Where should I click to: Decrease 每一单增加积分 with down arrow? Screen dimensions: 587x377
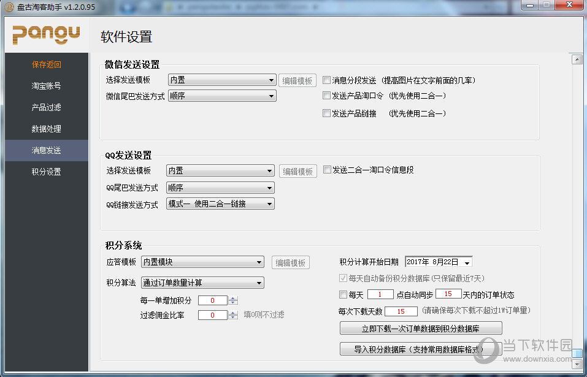tap(233, 302)
